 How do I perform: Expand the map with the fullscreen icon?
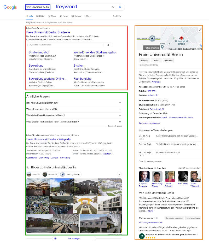200,30
